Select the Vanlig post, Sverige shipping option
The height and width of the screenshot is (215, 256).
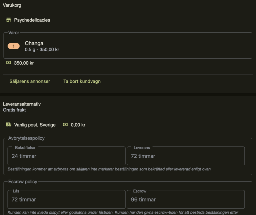click(x=35, y=125)
